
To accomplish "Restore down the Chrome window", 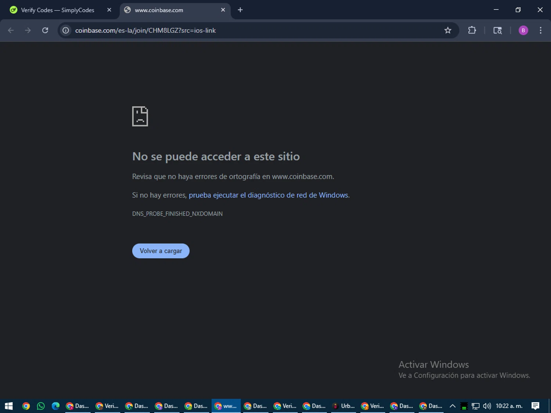I will click(x=518, y=10).
